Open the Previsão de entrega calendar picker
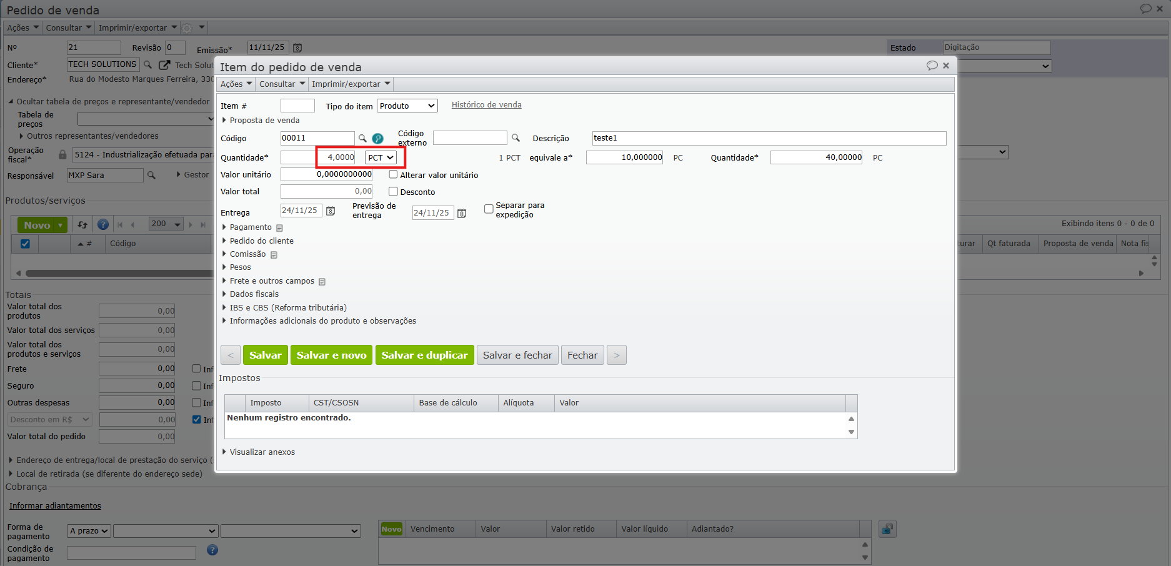Screen dimensions: 1171x566 click(x=462, y=214)
